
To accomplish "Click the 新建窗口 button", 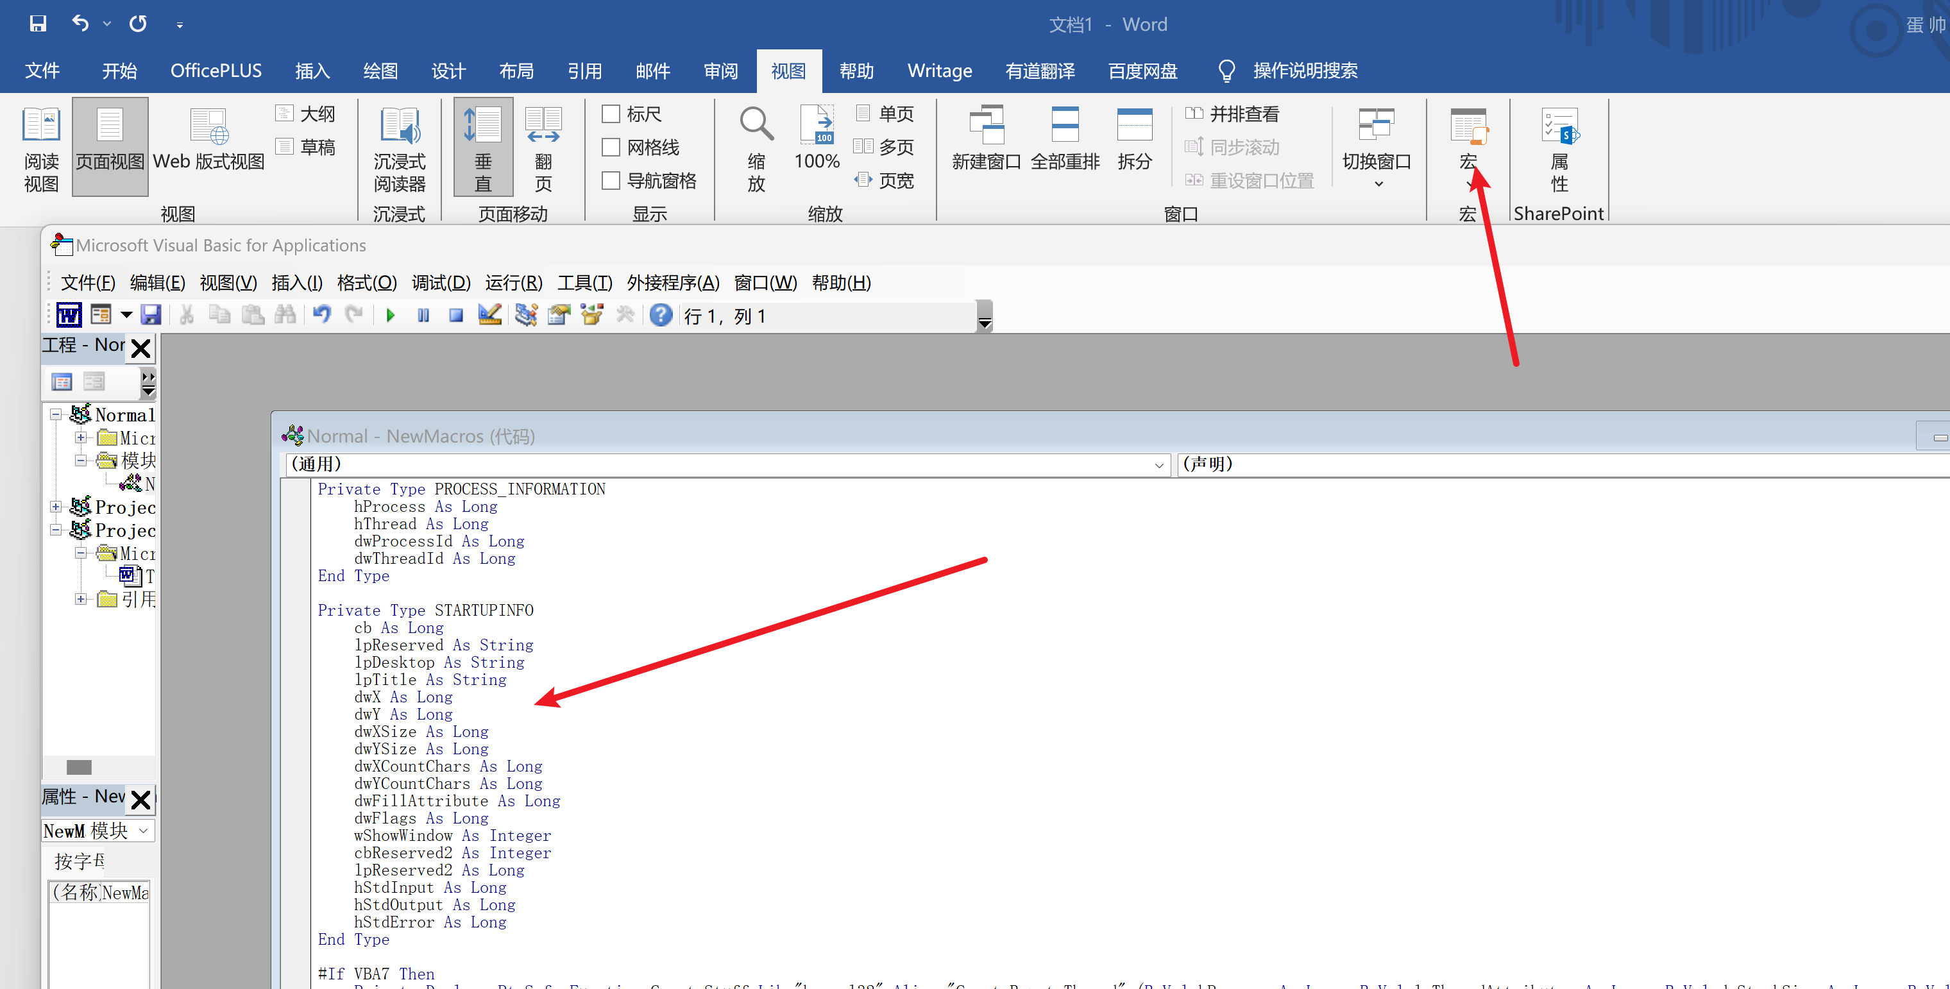I will 987,140.
